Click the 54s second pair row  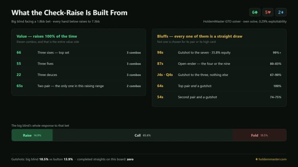[219, 97]
